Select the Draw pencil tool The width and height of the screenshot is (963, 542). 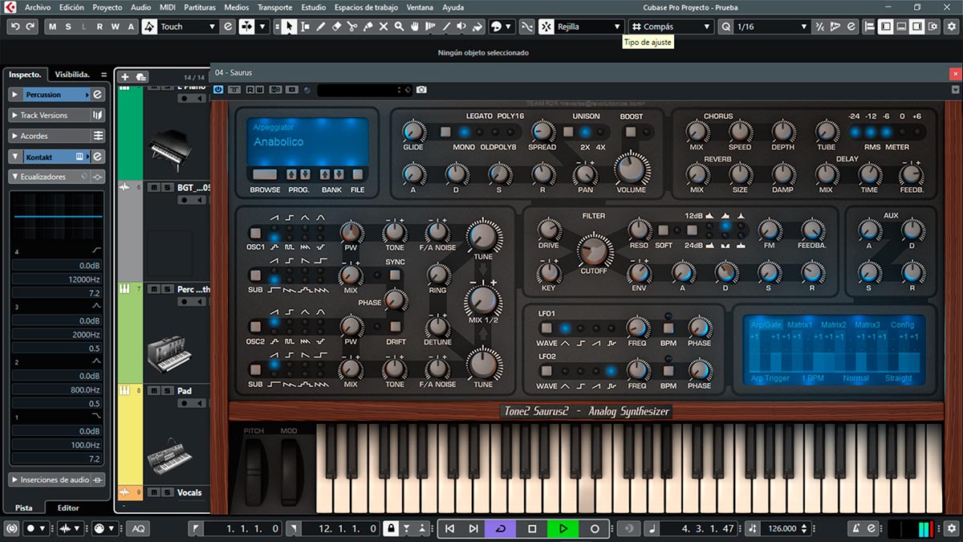coord(321,26)
